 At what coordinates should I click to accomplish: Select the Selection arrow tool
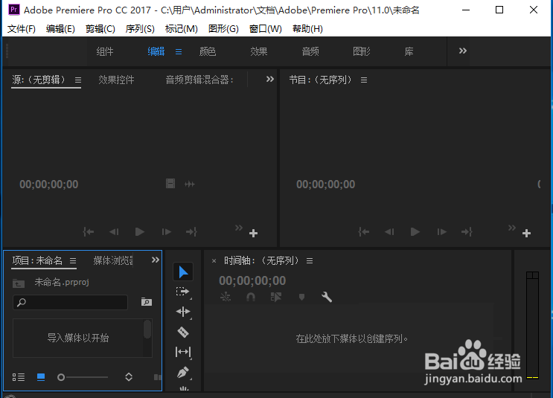pos(183,272)
